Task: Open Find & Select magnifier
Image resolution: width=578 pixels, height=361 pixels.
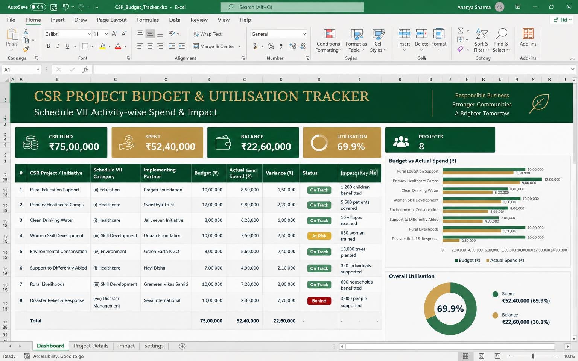Action: (501, 41)
